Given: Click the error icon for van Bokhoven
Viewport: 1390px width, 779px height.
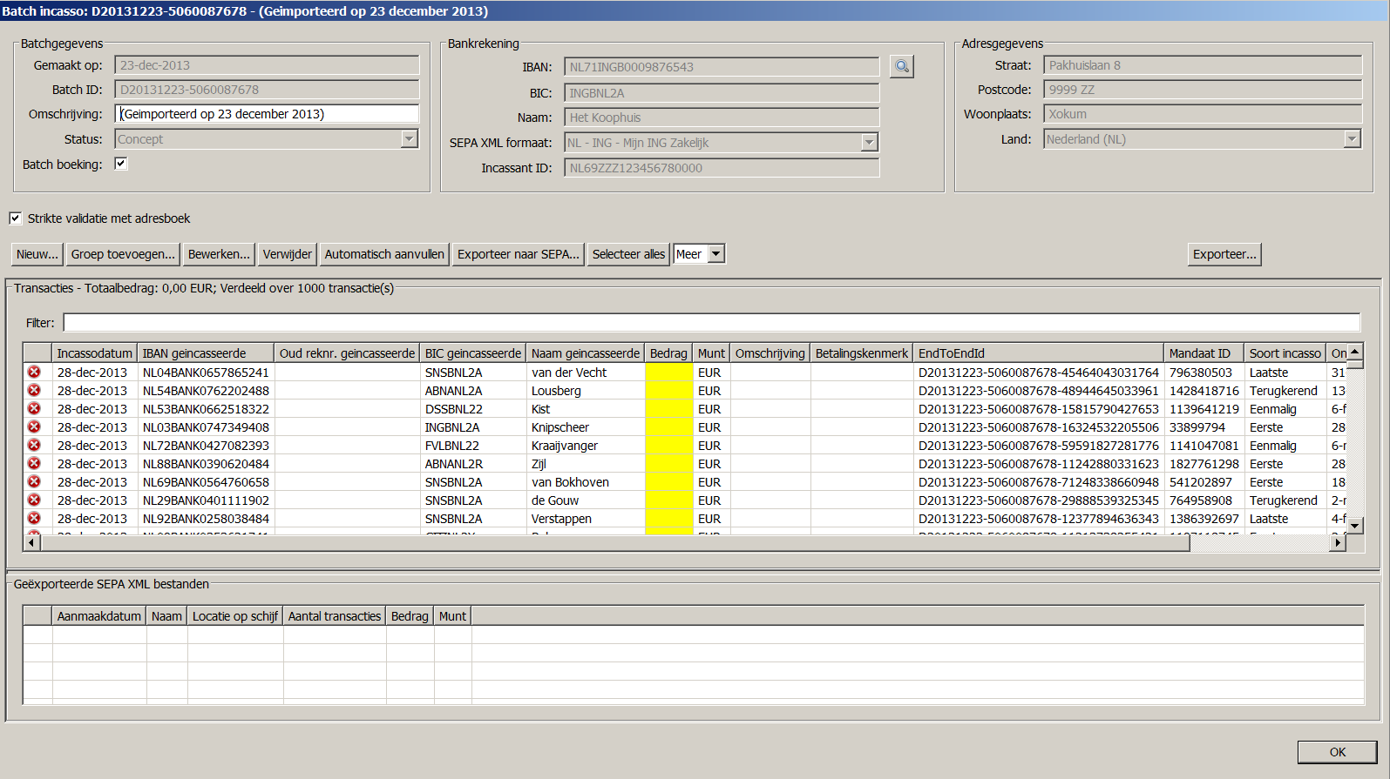Looking at the screenshot, I should coord(34,482).
